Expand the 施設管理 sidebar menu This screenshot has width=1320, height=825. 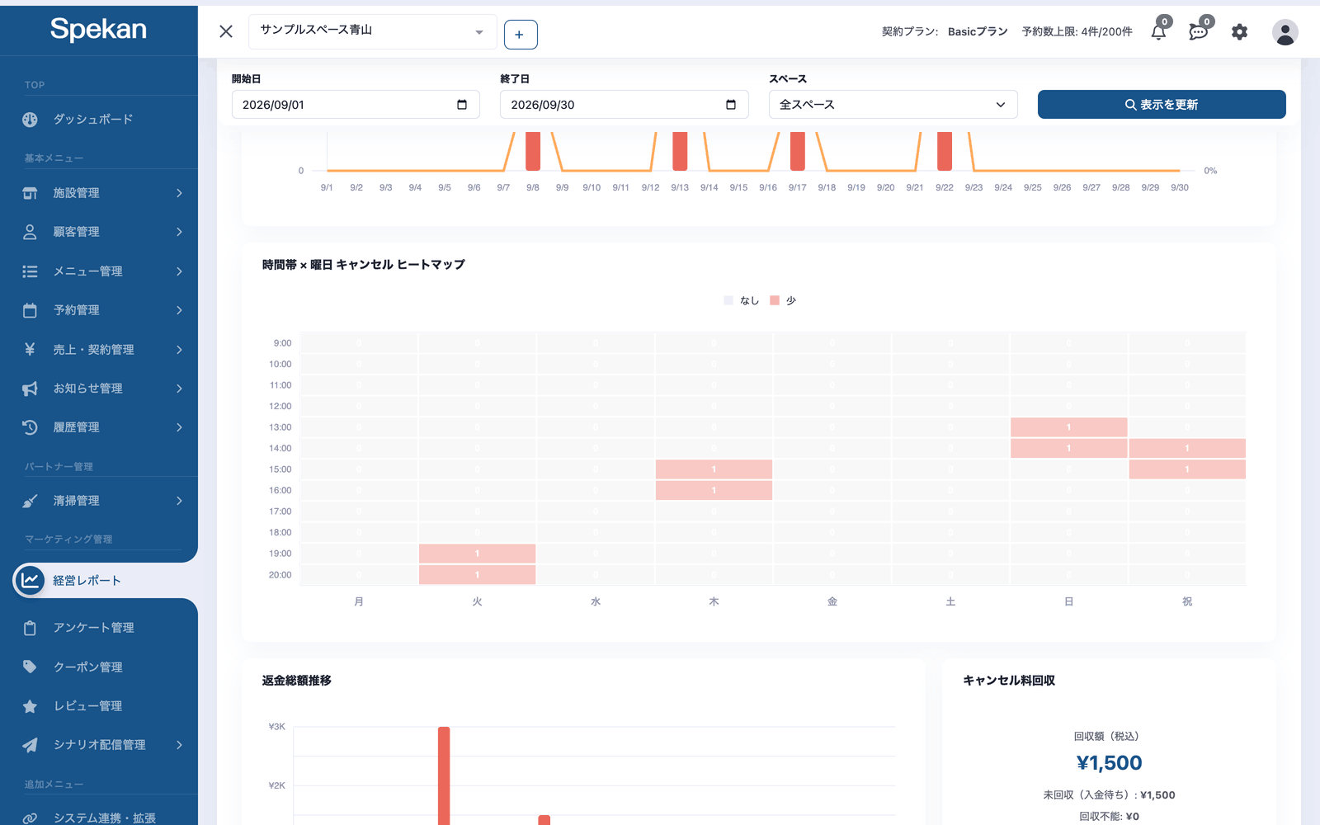[99, 193]
